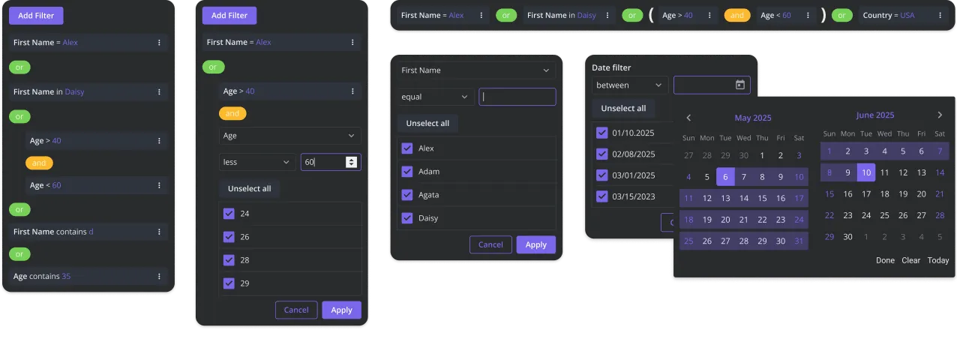Open kebab menu for 'Age < 60' in leftmost panel

[x=159, y=185]
